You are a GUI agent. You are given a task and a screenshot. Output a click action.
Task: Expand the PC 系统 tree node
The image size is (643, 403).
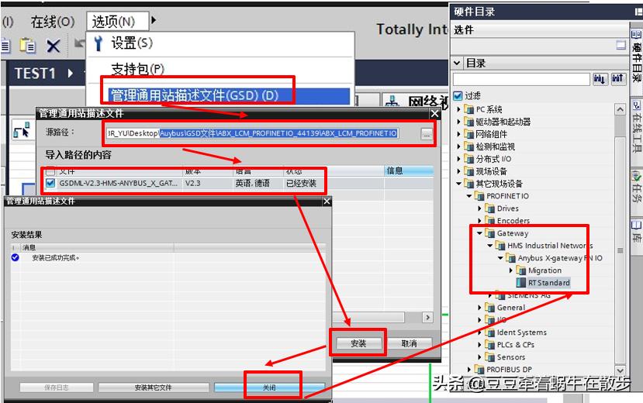pos(459,109)
